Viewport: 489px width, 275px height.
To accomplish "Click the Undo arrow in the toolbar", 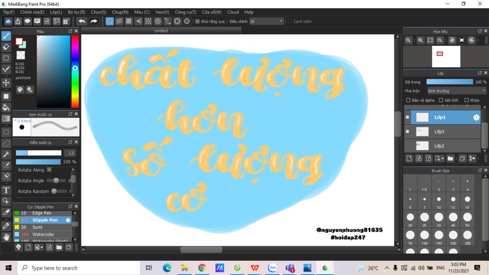I will point(82,21).
